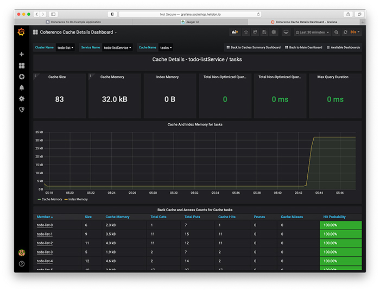The height and width of the screenshot is (291, 380).
Task: Open the Service Name todo-listService dropdown
Action: click(117, 48)
